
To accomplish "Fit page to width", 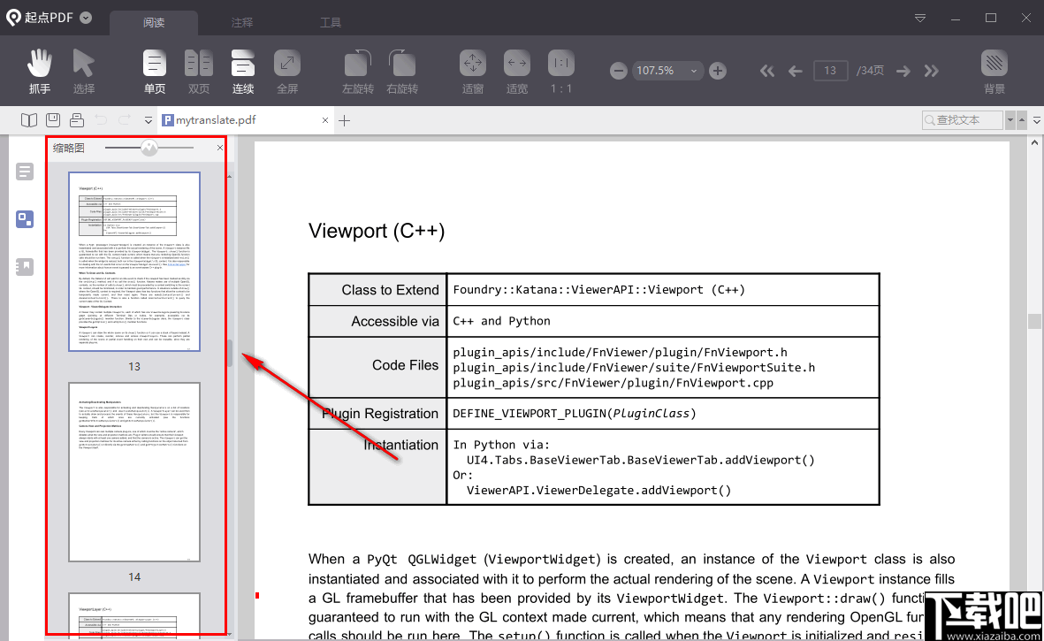I will pyautogui.click(x=516, y=71).
